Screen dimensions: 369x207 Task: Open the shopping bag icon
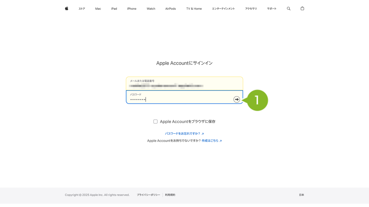302,8
